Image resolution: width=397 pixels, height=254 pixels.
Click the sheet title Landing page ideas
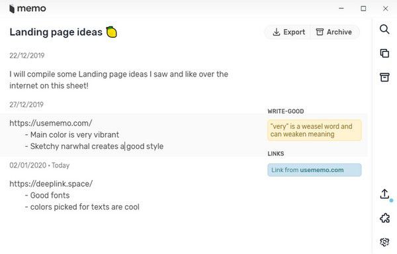(x=56, y=32)
